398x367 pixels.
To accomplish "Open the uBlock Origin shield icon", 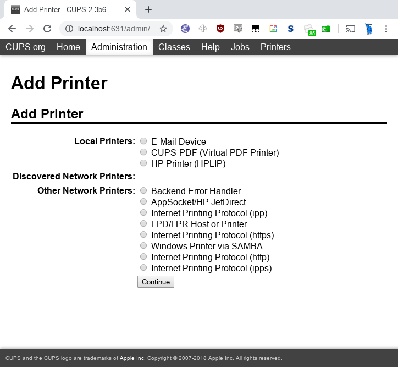I will [220, 29].
